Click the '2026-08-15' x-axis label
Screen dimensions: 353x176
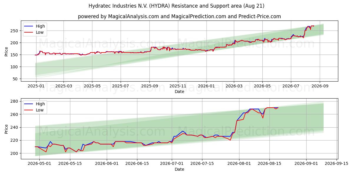[x=269, y=164]
